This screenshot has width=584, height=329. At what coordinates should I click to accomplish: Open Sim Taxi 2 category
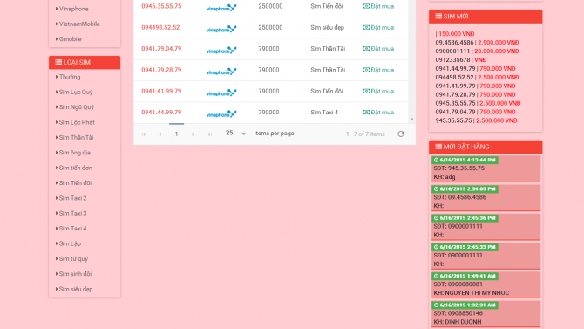coord(72,198)
